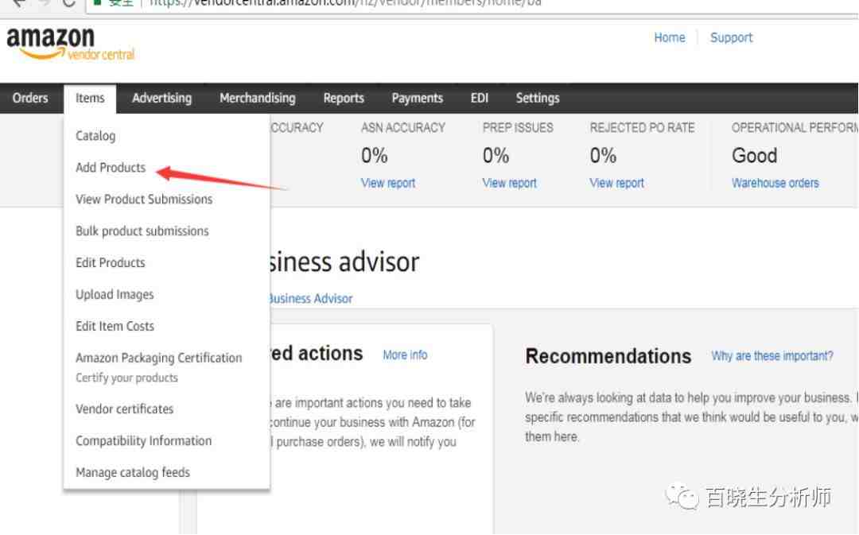Screen dimensions: 859x535
Task: View report under Prep Issues
Action: 510,184
